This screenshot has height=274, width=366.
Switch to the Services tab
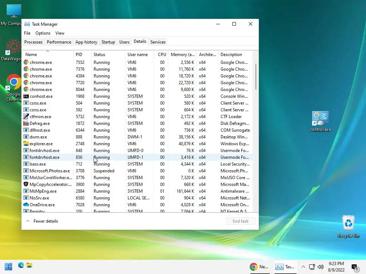pyautogui.click(x=158, y=42)
